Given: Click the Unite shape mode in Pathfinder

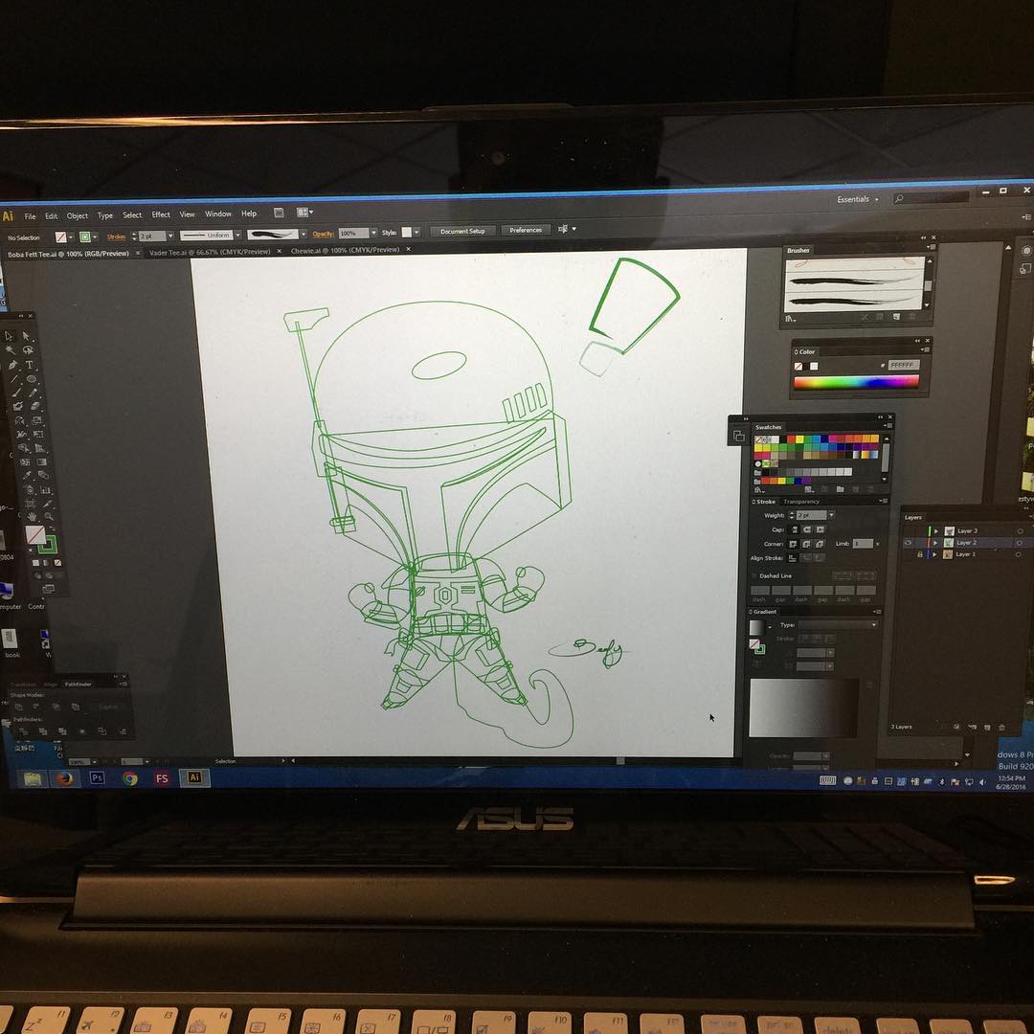Looking at the screenshot, I should pyautogui.click(x=19, y=707).
